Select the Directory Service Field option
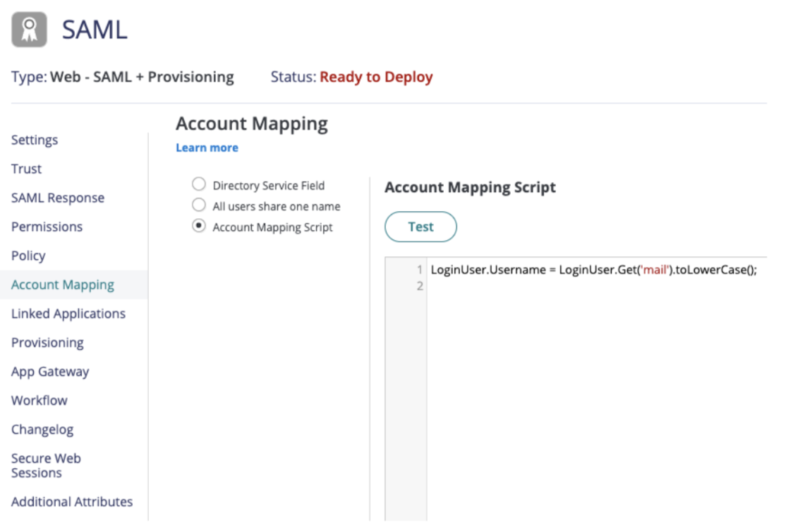Image resolution: width=786 pixels, height=531 pixels. click(x=199, y=185)
